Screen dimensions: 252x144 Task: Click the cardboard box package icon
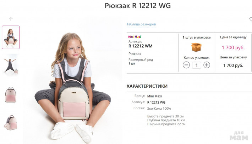point(196,47)
